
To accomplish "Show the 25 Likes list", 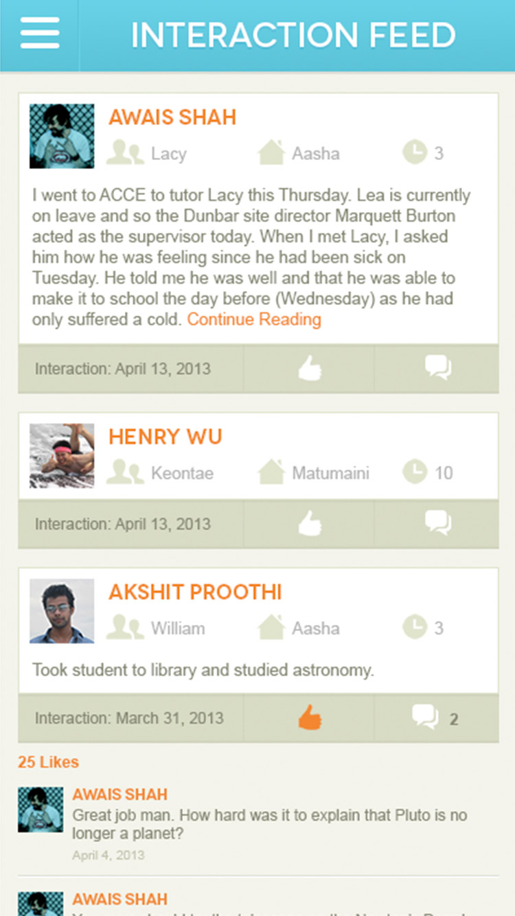I will coord(48,762).
